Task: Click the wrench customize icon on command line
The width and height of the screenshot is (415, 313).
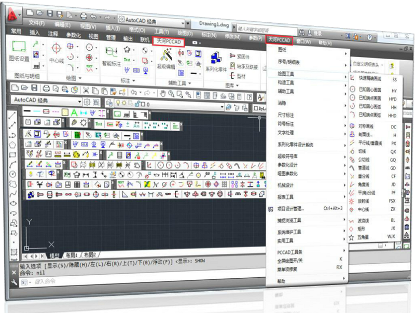Action: pyautogui.click(x=14, y=282)
